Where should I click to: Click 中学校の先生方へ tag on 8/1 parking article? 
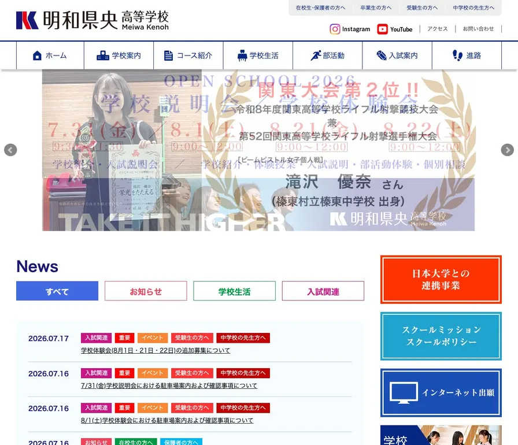(243, 408)
